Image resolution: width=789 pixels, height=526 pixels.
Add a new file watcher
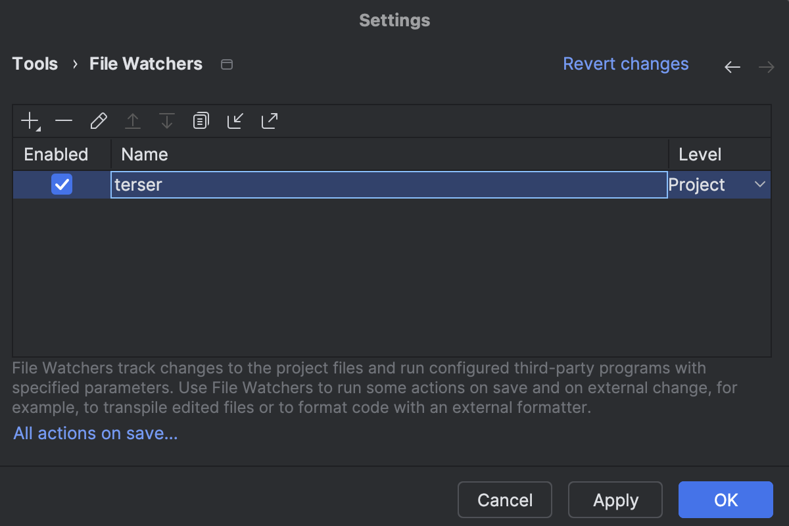(29, 120)
